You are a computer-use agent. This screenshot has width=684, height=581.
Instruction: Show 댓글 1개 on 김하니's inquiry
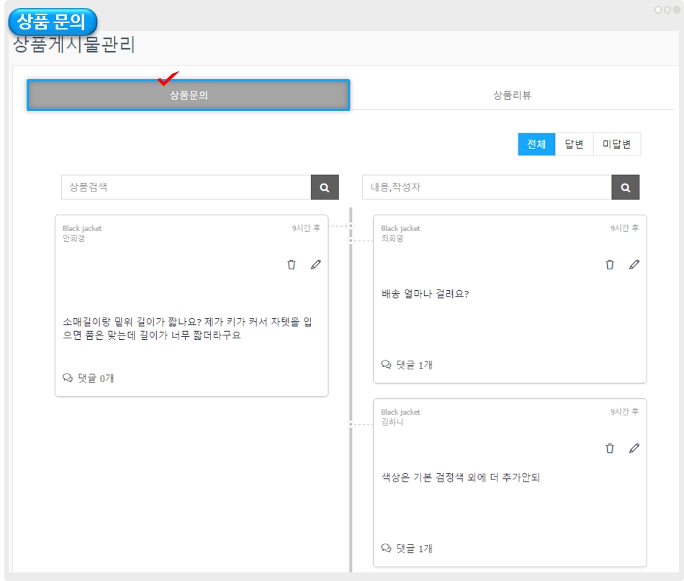[407, 549]
